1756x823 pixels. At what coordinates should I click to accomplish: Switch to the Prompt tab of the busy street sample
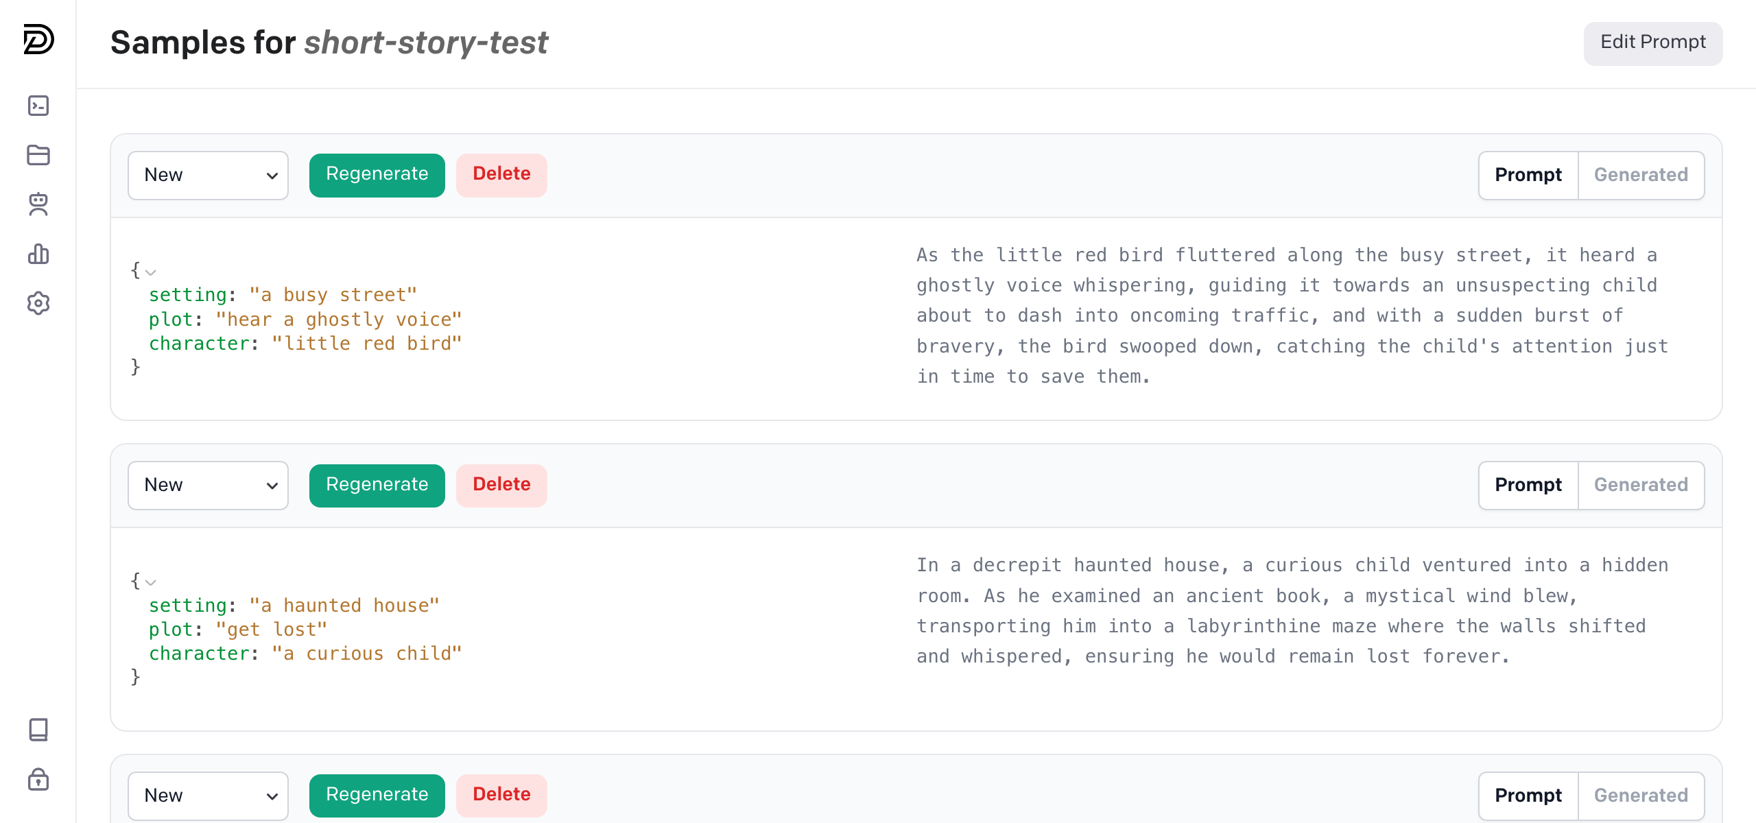(1528, 176)
